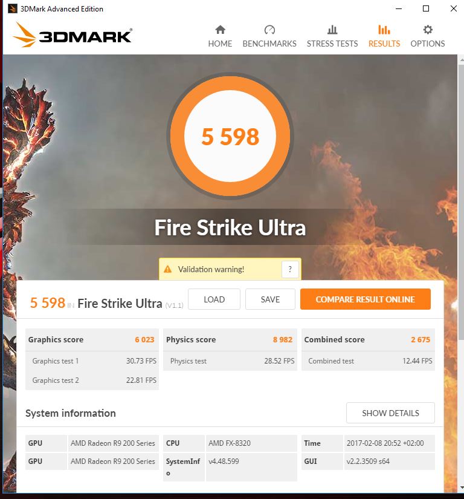This screenshot has width=464, height=499.
Task: Click the scrollbar down arrow
Action: 461,488
